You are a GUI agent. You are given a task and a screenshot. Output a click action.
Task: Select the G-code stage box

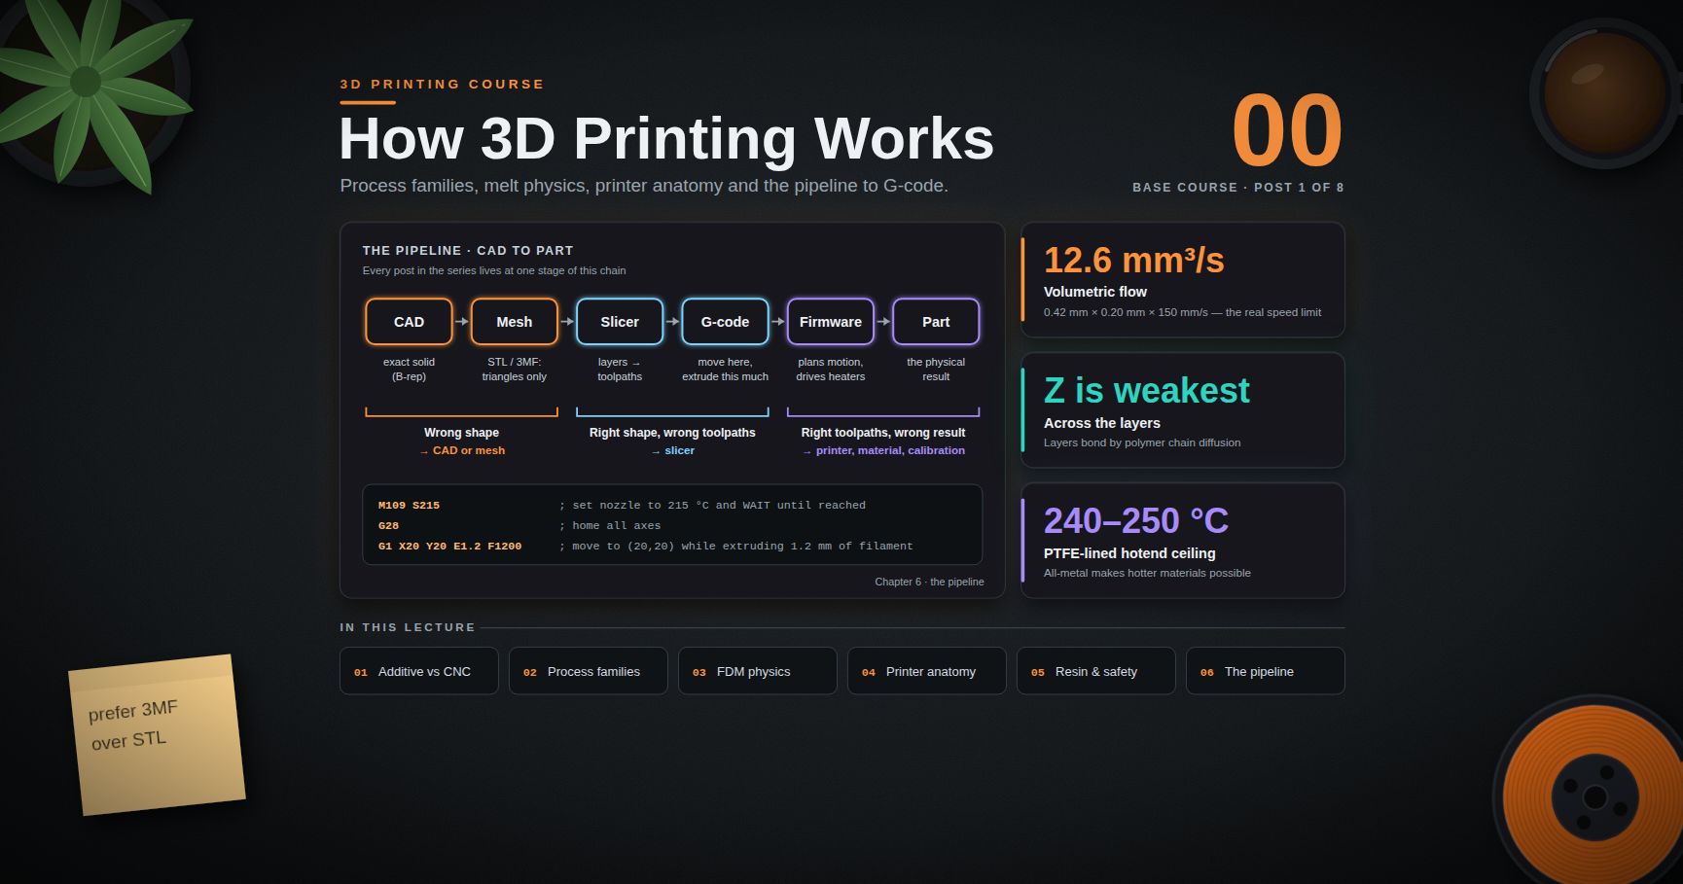coord(725,322)
